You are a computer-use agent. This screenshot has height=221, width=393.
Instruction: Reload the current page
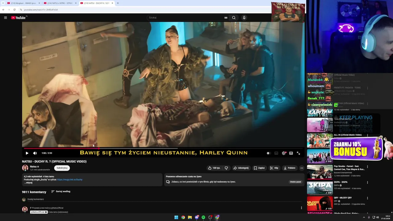point(14,10)
